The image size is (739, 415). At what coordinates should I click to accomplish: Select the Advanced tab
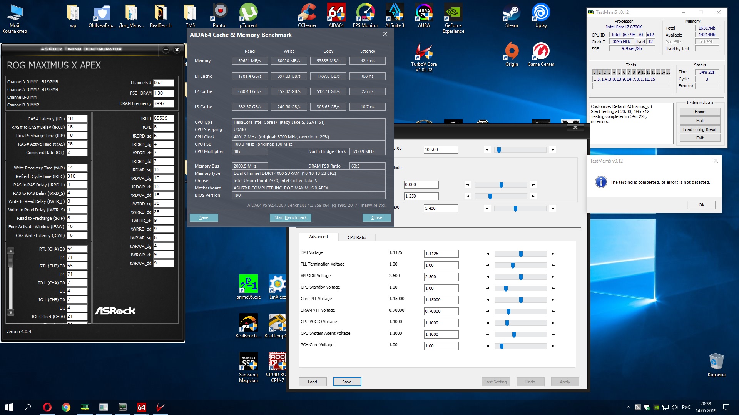318,237
